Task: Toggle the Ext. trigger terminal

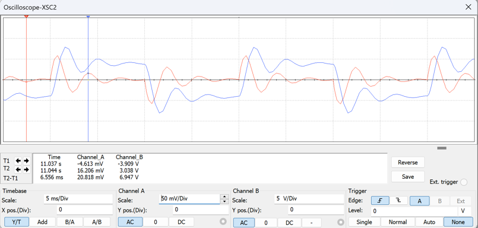Action: coord(464,182)
